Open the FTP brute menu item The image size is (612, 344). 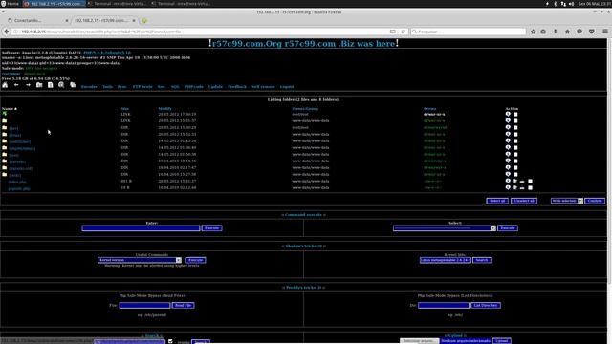(x=142, y=87)
